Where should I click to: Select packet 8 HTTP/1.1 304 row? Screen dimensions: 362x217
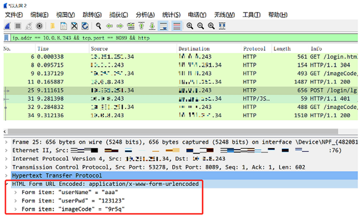(x=181, y=65)
